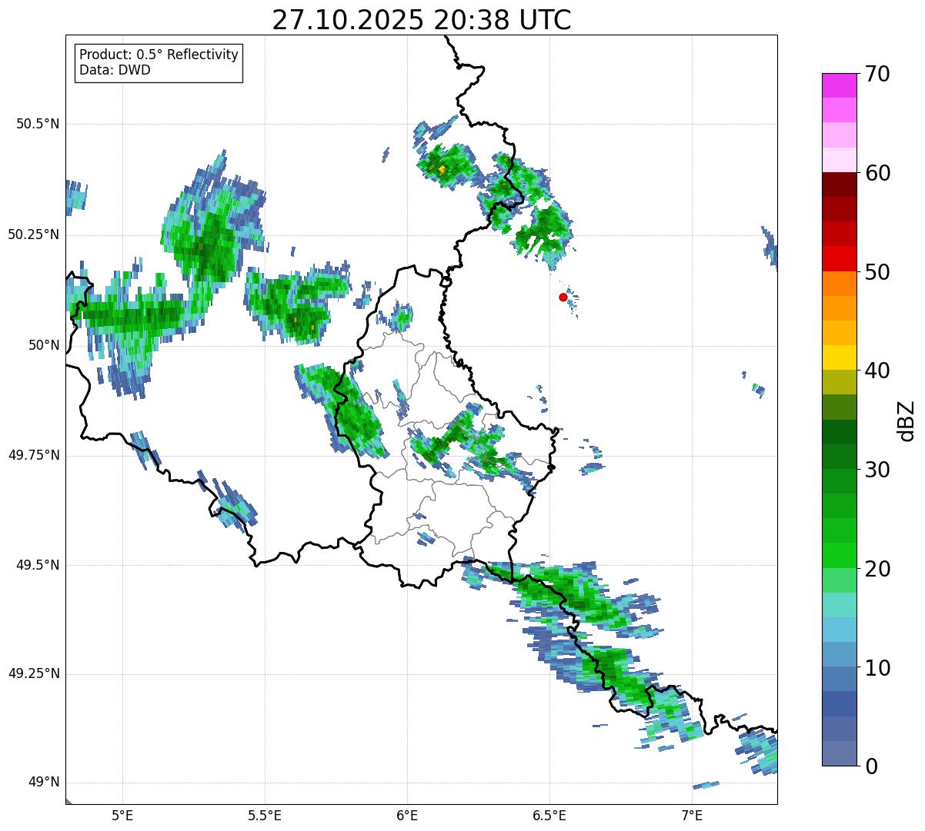The width and height of the screenshot is (925, 831).
Task: Click the '50.5°N' latitude label
Action: point(37,125)
